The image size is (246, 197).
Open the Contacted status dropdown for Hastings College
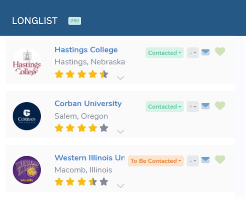(165, 53)
